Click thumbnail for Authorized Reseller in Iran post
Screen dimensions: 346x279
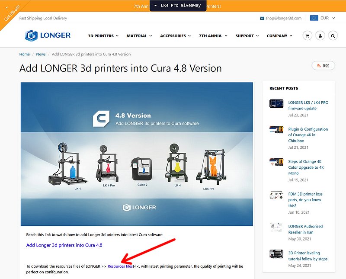(276, 228)
